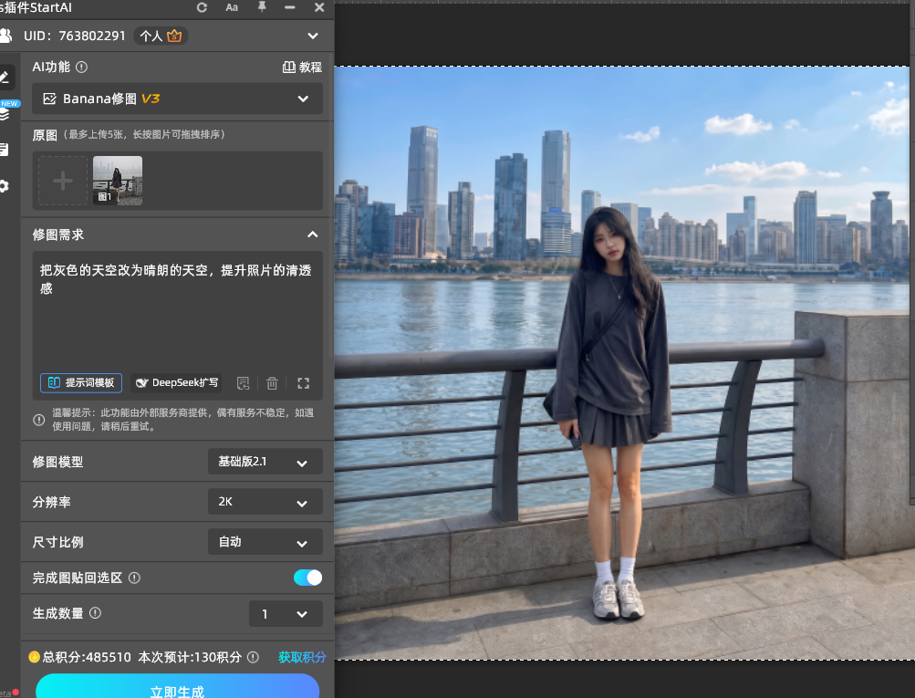Click the 本次预计:130积分 text
The image size is (915, 698).
[x=190, y=657]
